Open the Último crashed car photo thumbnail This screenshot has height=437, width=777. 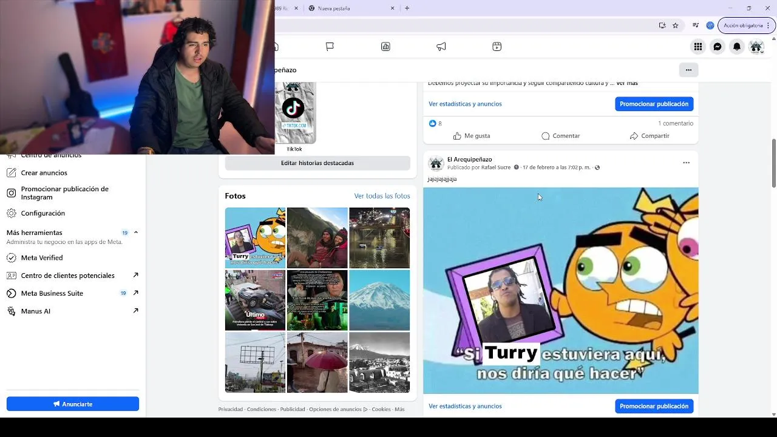(255, 300)
